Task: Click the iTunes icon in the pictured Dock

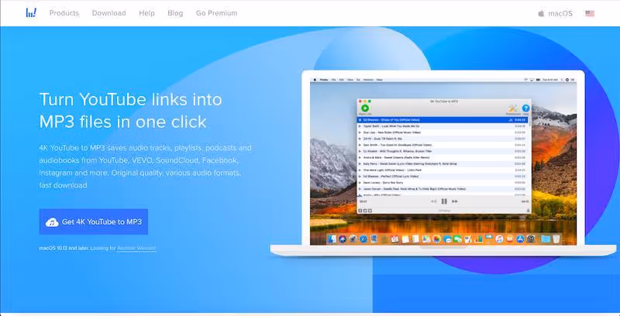Action: coord(499,239)
